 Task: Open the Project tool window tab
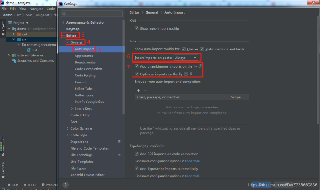pyautogui.click(x=3, y=28)
